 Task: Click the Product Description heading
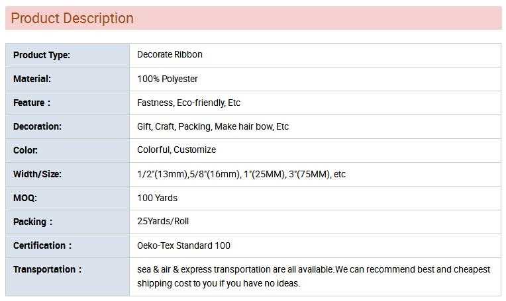(72, 19)
